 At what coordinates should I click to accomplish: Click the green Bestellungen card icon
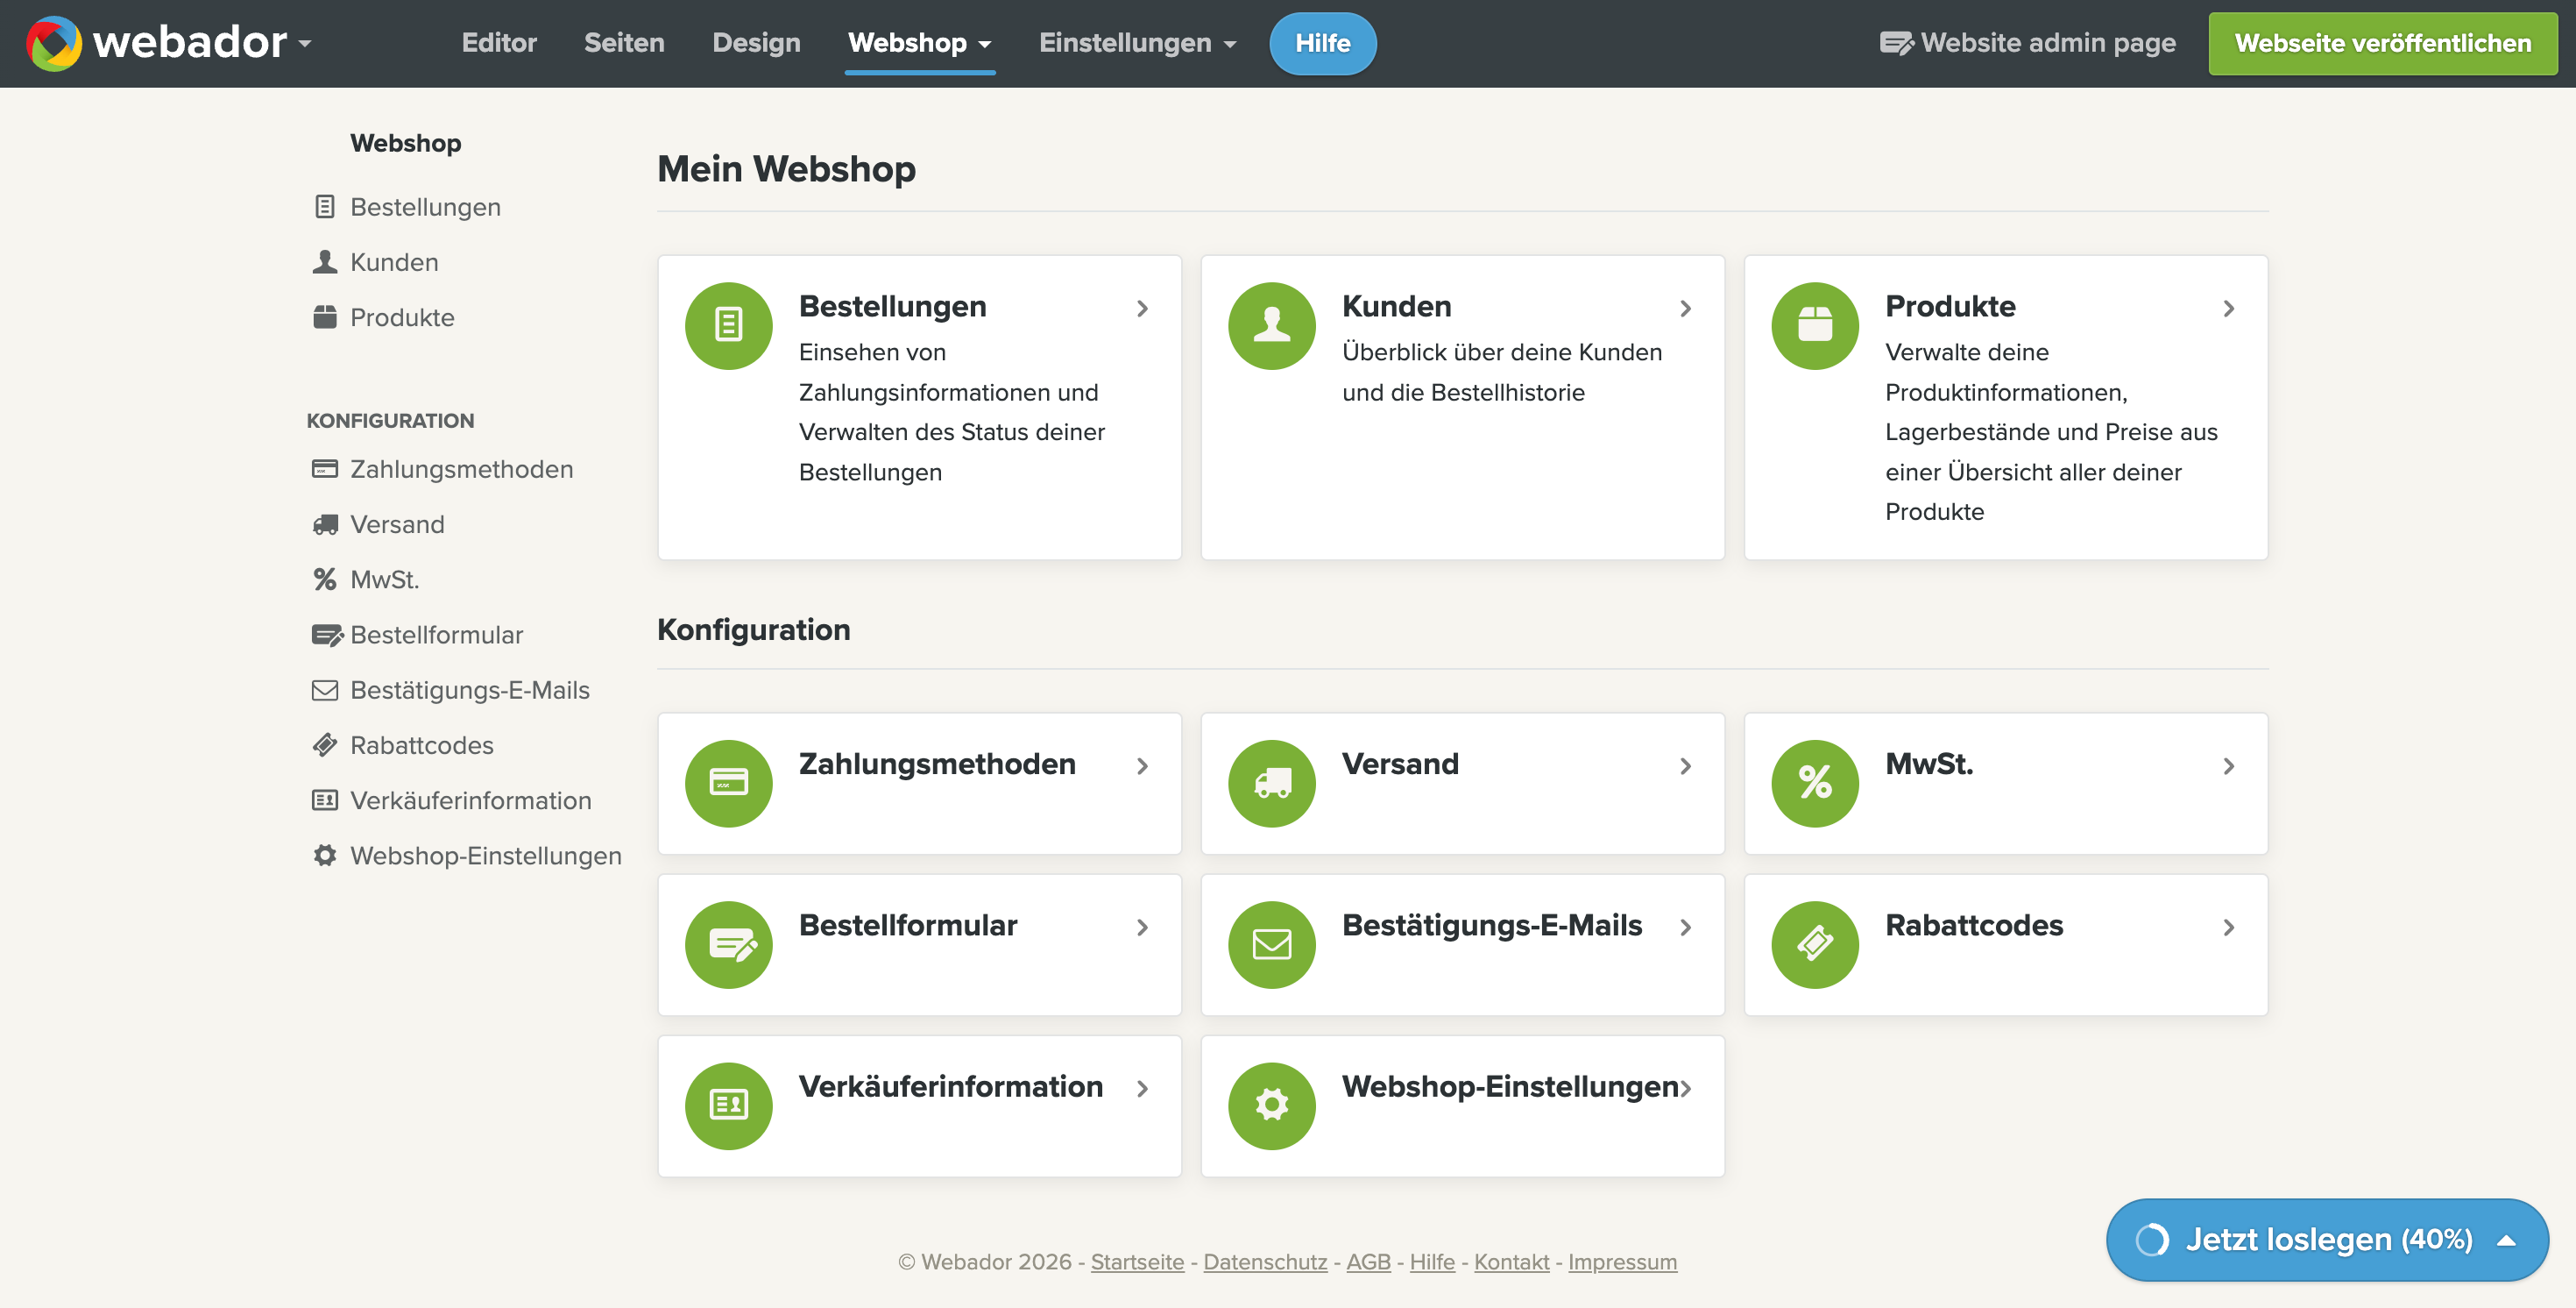(x=728, y=325)
